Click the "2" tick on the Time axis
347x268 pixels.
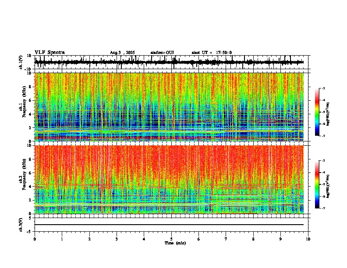click(89, 239)
